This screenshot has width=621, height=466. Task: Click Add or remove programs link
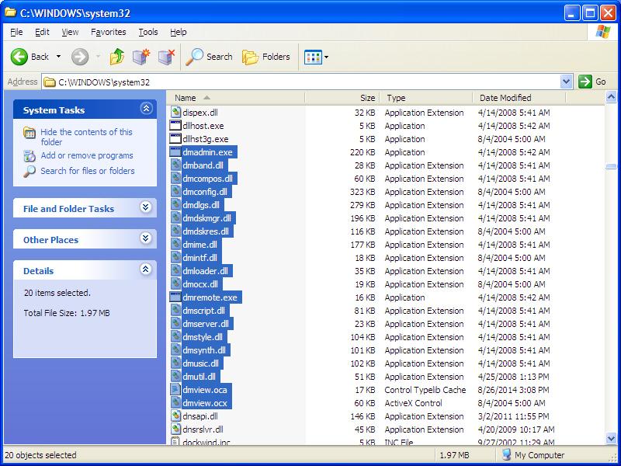click(x=86, y=155)
